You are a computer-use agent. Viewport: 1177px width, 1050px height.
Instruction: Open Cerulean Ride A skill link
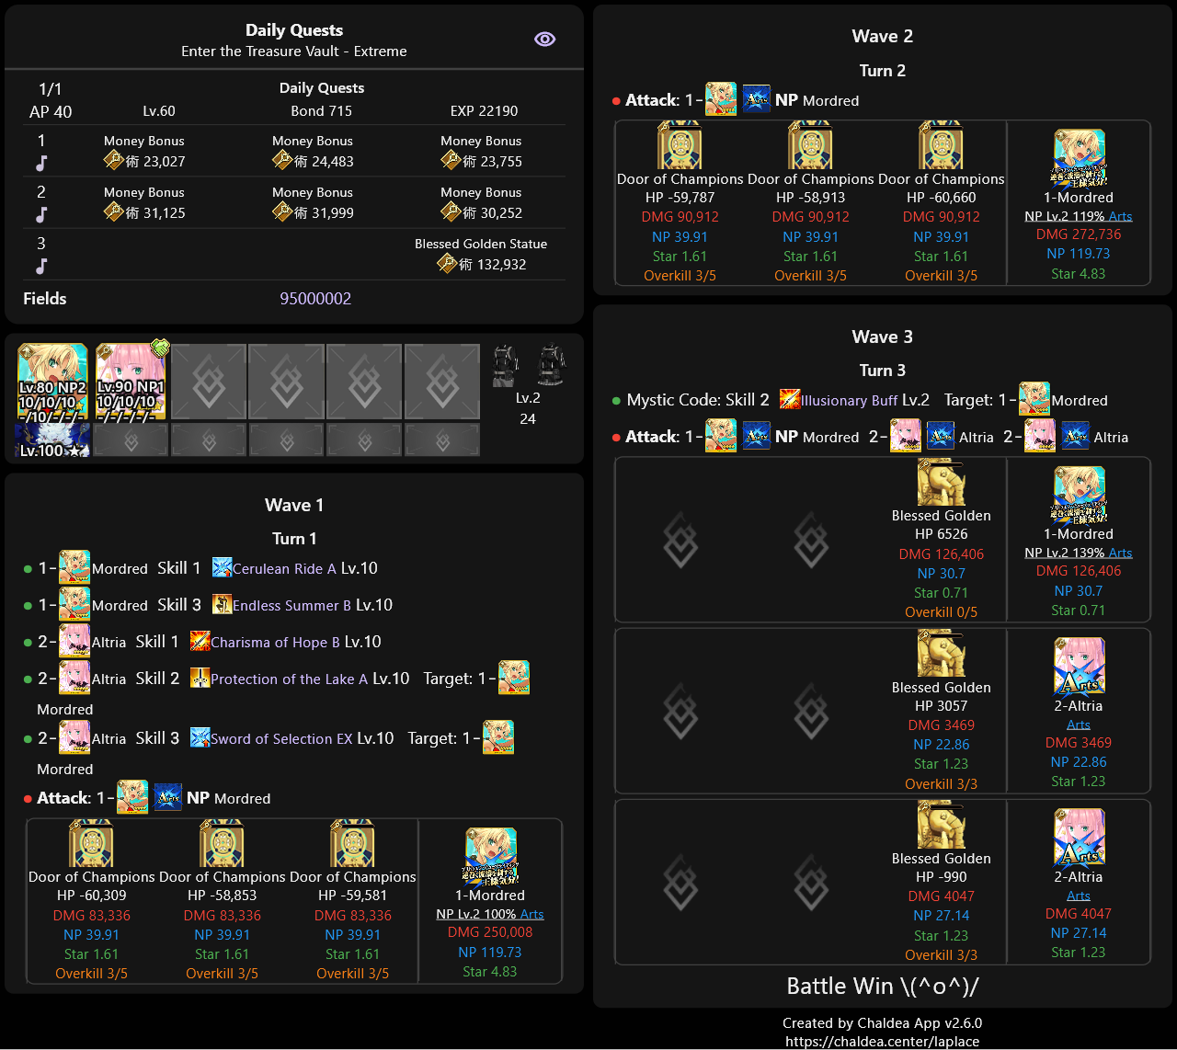click(x=284, y=568)
